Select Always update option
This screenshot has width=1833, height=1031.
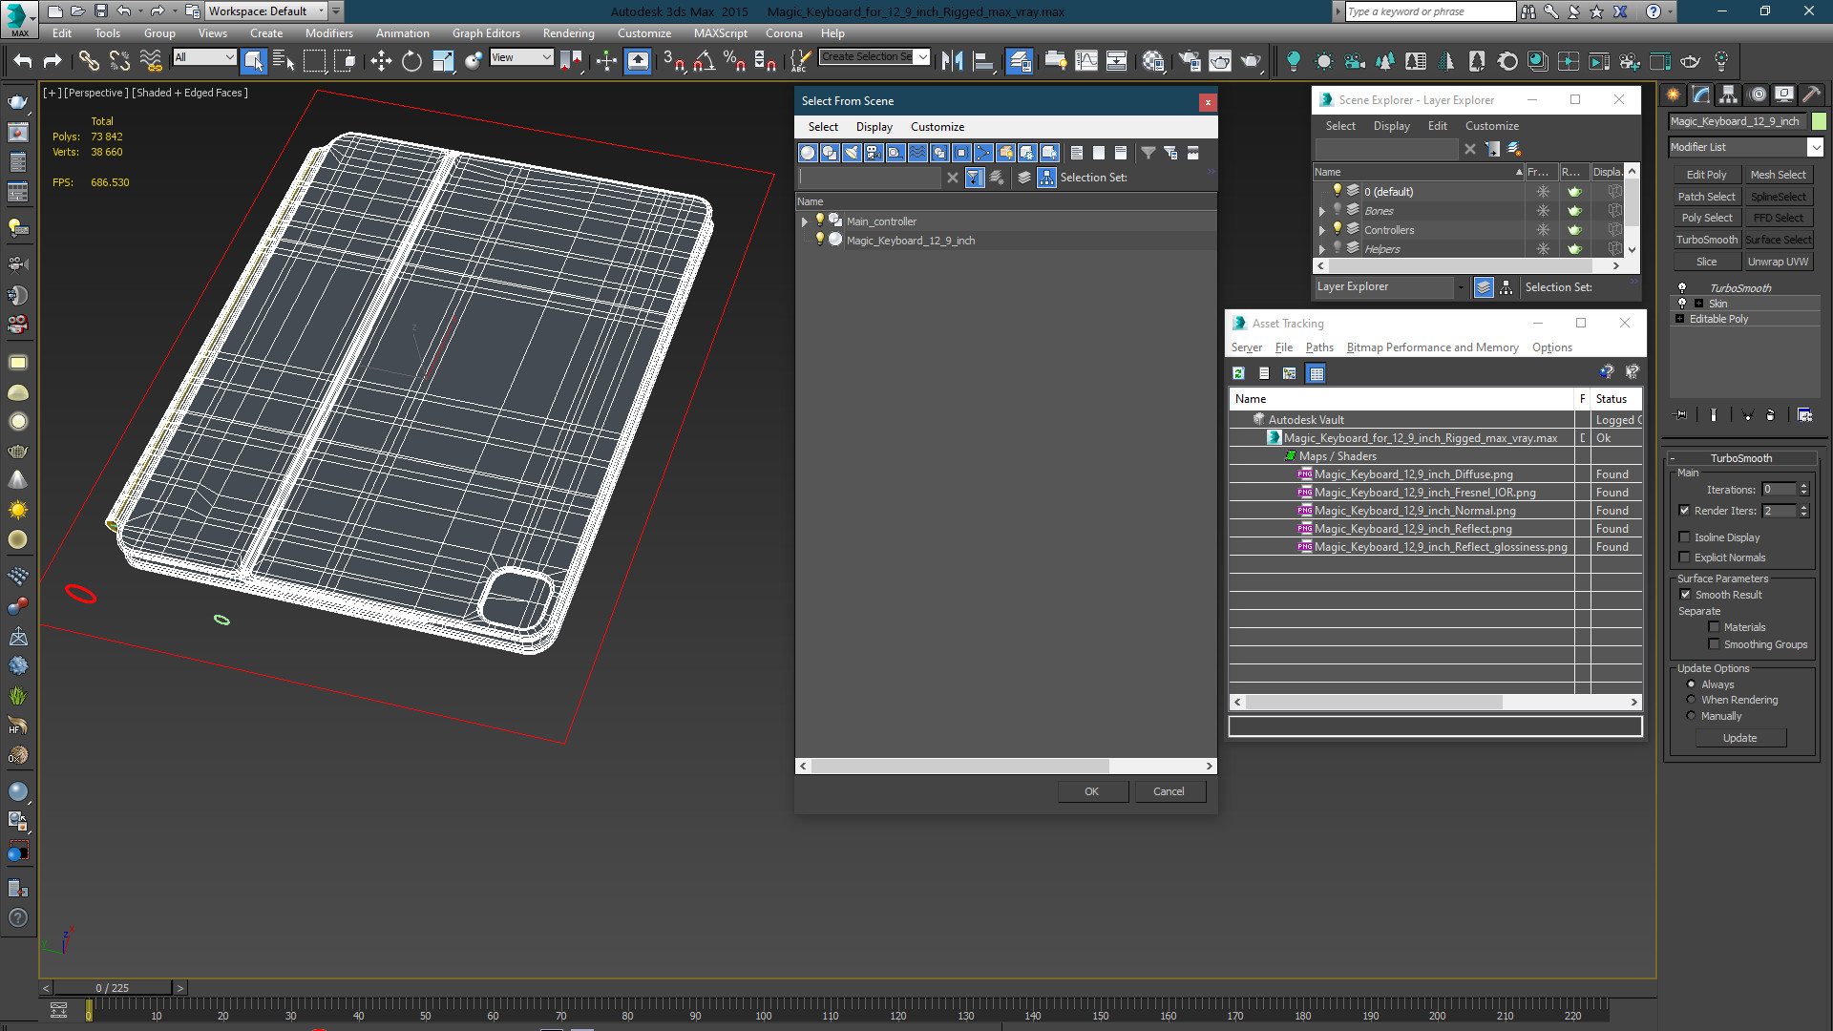coord(1691,684)
